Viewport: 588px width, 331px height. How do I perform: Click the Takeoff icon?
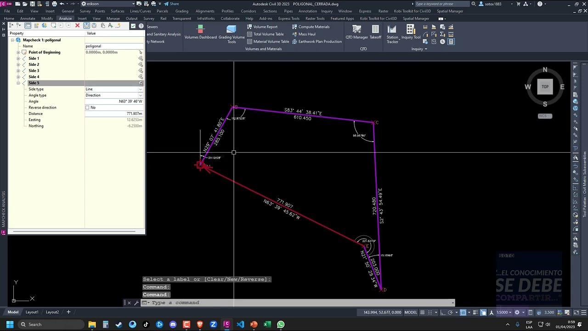click(x=375, y=32)
